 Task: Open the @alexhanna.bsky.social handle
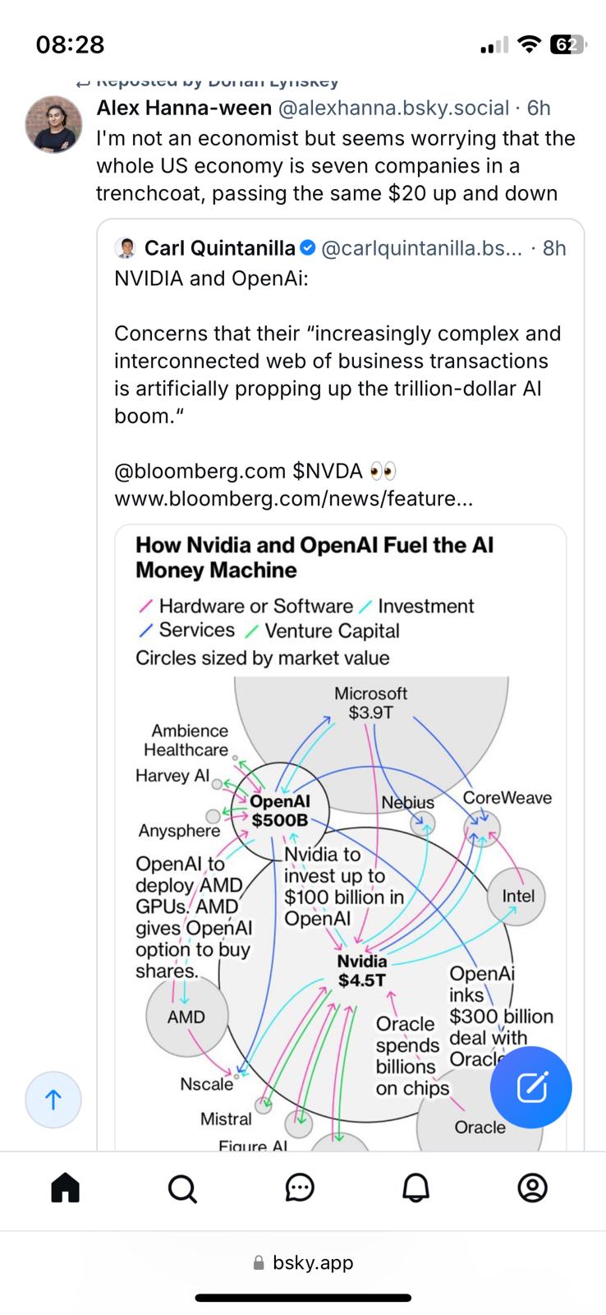point(393,108)
